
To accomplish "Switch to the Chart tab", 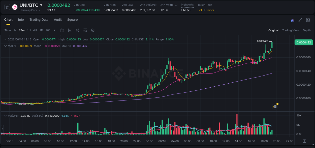I will pyautogui.click(x=8, y=20).
